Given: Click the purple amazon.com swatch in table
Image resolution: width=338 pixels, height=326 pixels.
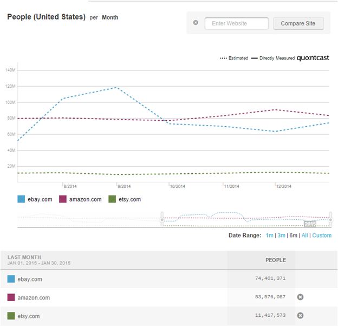Looking at the screenshot, I should point(11,298).
